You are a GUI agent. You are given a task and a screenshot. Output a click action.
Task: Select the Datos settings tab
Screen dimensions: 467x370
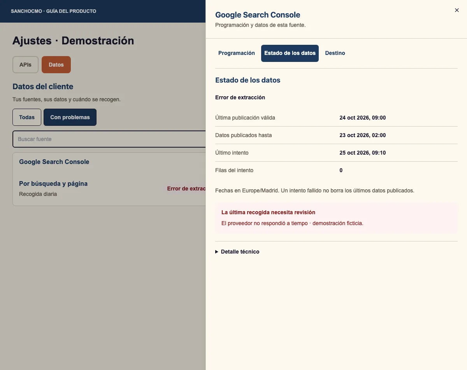[x=56, y=65]
